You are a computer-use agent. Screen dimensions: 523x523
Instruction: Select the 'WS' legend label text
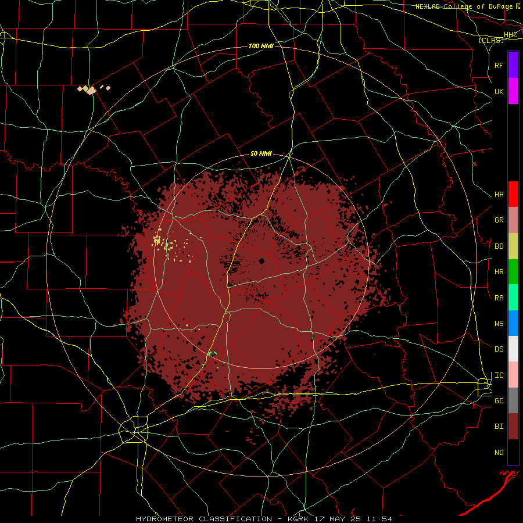point(499,324)
